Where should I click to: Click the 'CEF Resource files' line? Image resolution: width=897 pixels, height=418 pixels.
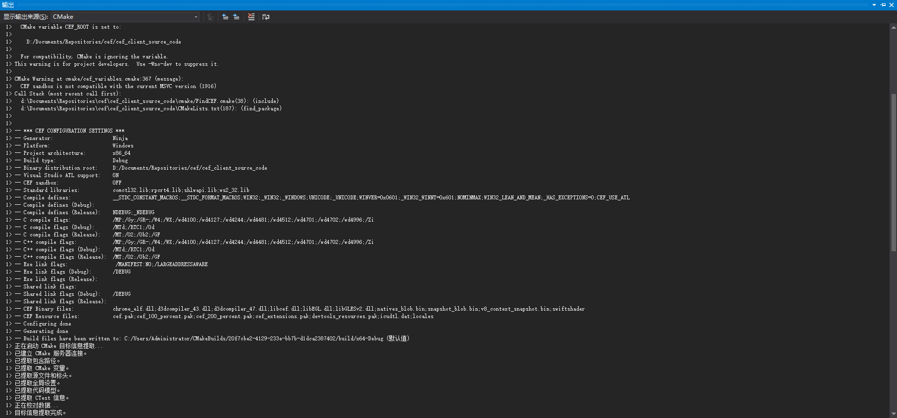pos(224,317)
